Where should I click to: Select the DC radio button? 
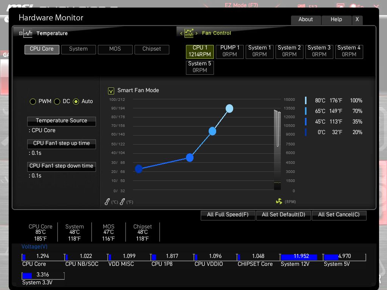coord(57,101)
